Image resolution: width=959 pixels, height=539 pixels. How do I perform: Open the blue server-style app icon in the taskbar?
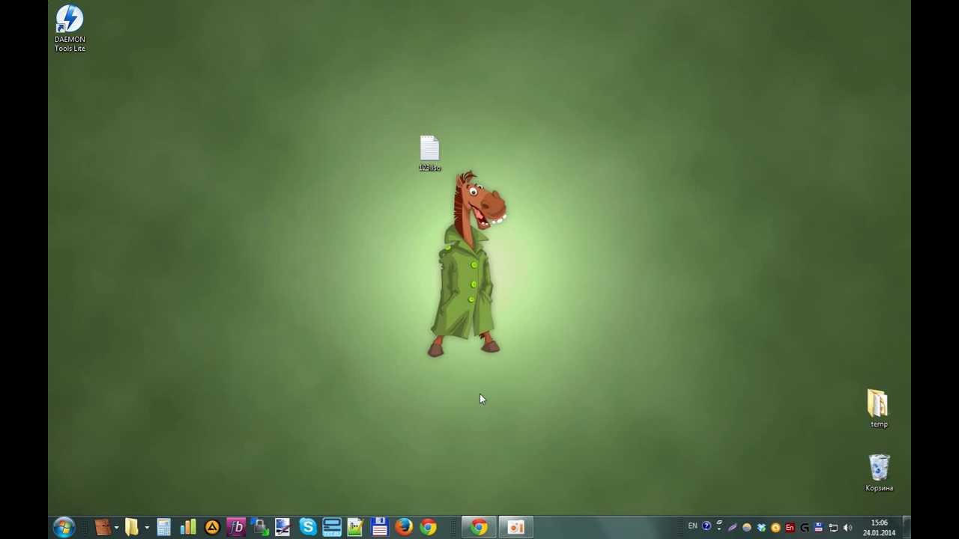(331, 528)
